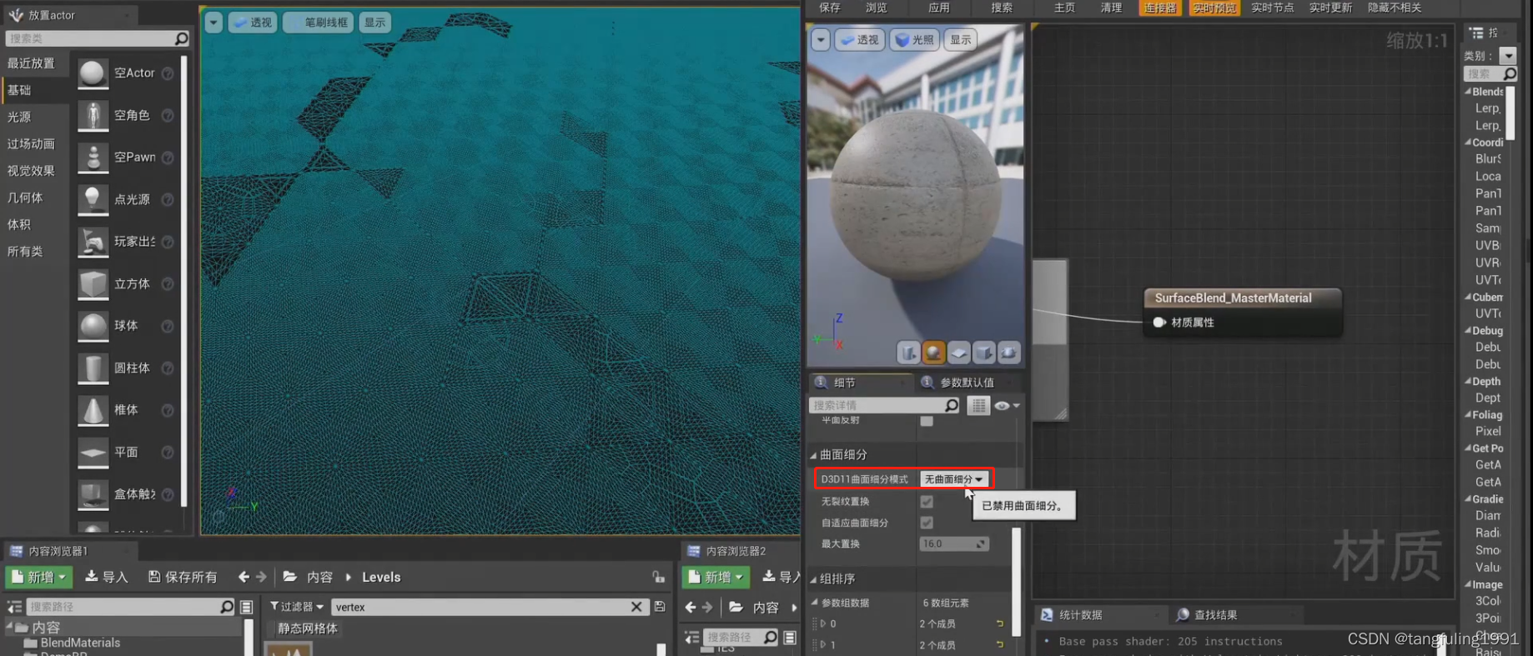Select the Empty Pawn (空Pawn) icon
Screen dimensions: 1533x656
click(93, 158)
